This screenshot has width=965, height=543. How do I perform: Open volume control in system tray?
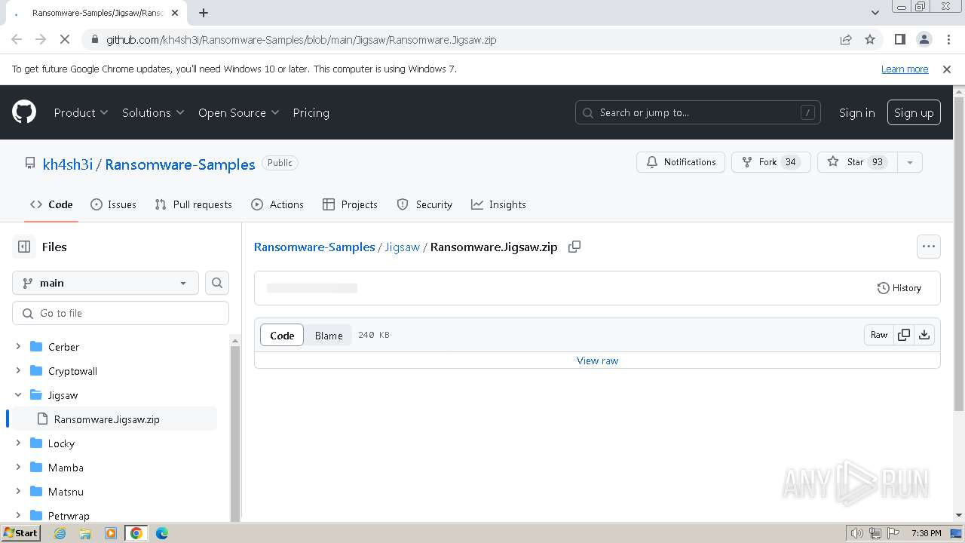[857, 533]
